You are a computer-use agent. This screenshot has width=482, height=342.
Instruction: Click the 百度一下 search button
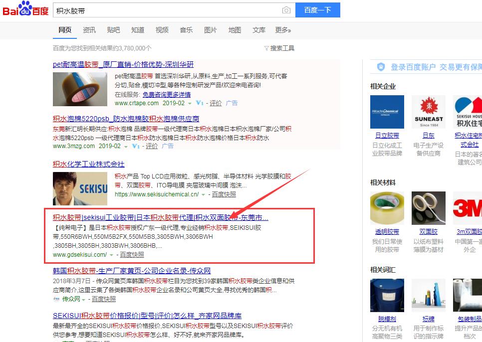click(x=317, y=10)
